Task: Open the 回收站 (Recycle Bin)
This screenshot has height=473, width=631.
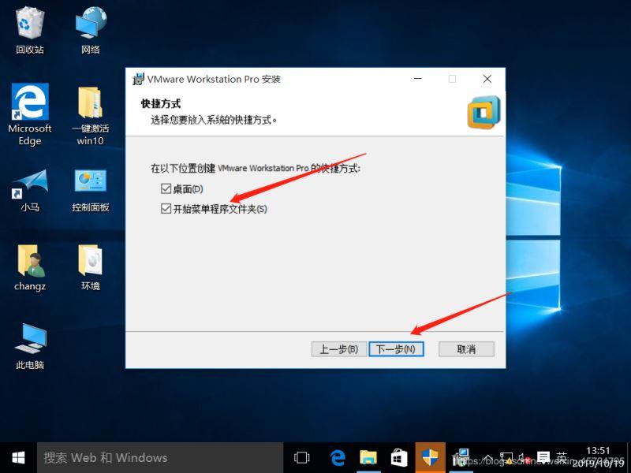Action: click(x=29, y=28)
